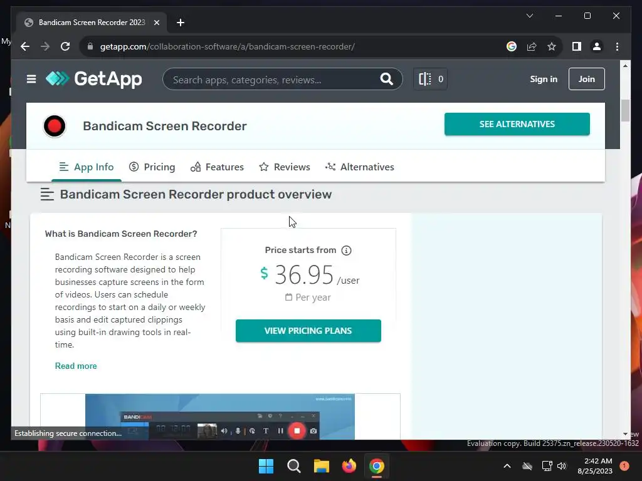Click the Google icon in address bar
Screen dimensions: 642x481
(x=512, y=46)
